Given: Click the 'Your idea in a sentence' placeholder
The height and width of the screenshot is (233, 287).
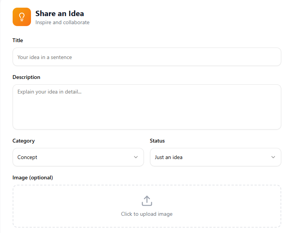Looking at the screenshot, I should [45, 57].
